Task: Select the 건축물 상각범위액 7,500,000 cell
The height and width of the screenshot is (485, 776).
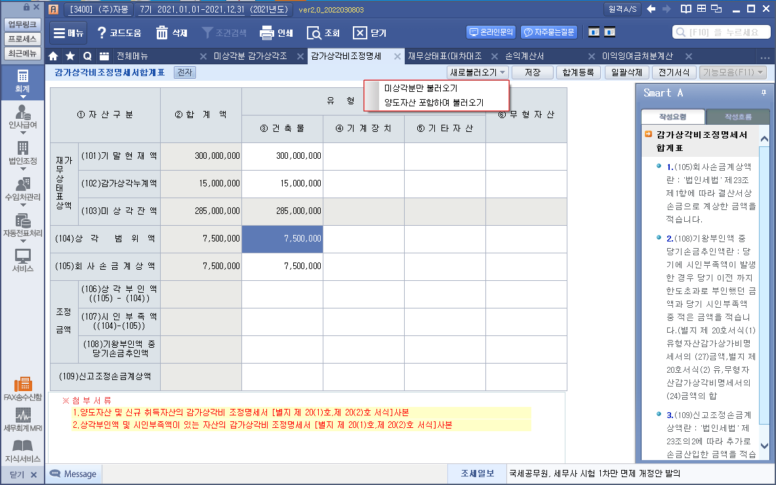Action: (x=283, y=238)
